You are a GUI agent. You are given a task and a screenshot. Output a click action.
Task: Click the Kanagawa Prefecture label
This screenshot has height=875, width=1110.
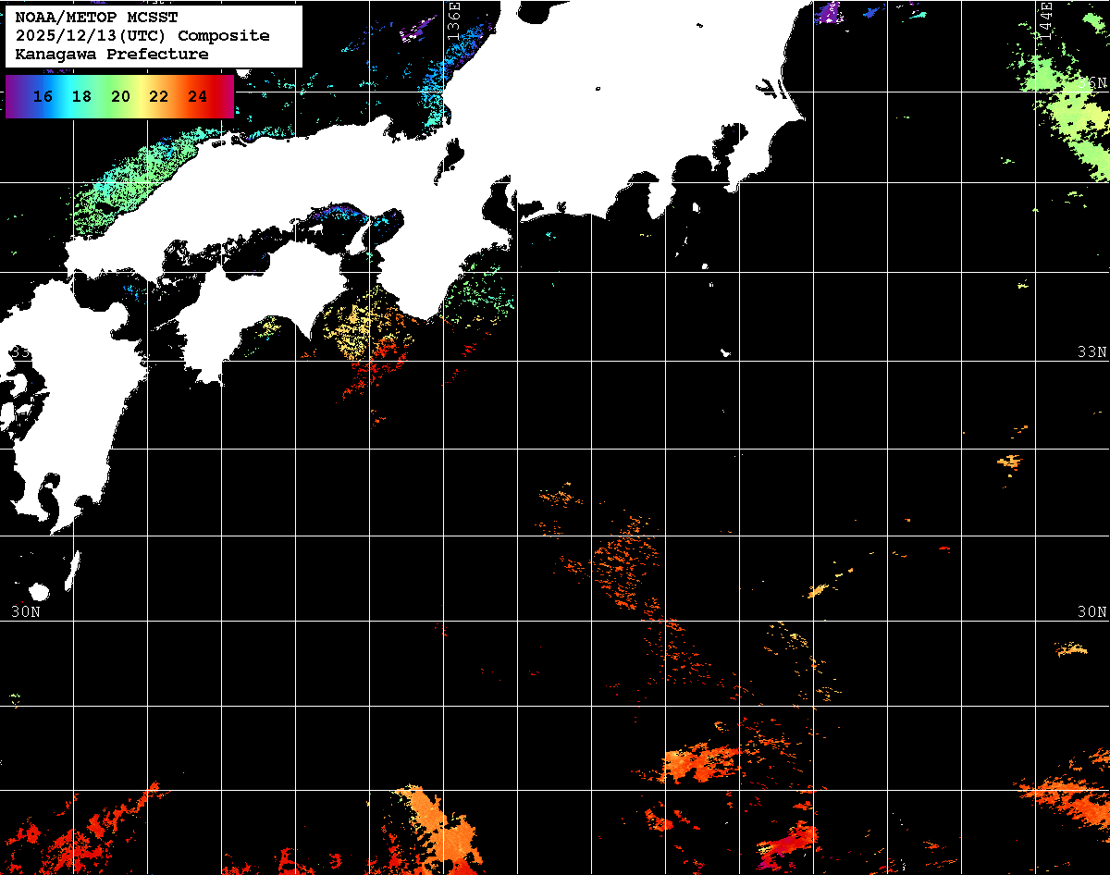tap(111, 55)
